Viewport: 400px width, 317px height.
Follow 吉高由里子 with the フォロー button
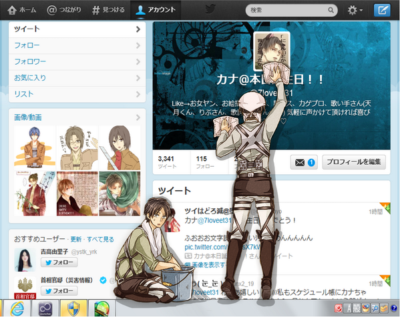59,262
